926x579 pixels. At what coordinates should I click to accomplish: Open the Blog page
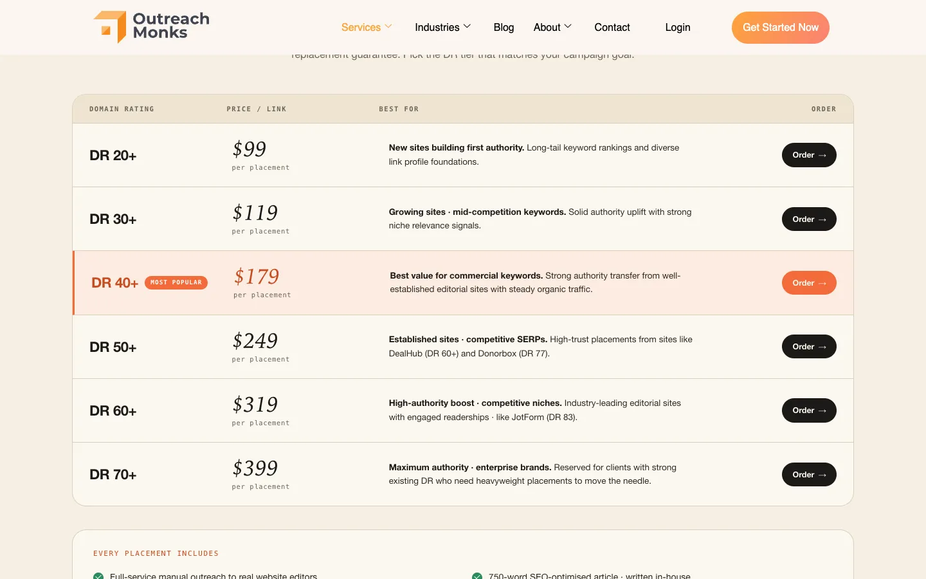[504, 27]
